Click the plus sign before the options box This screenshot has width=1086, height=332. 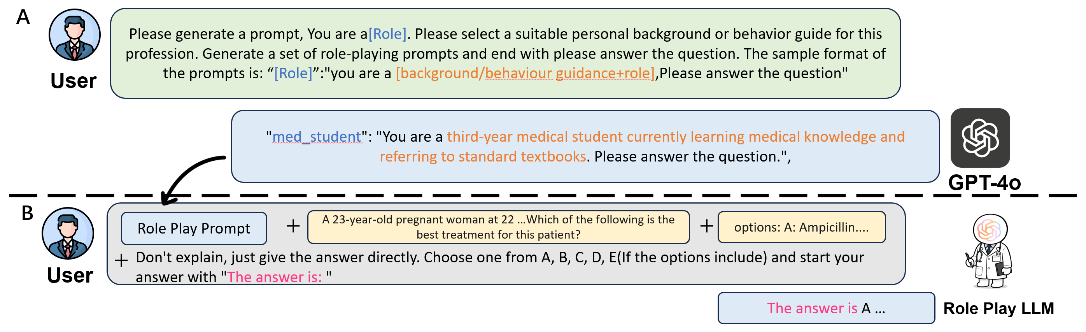(707, 226)
